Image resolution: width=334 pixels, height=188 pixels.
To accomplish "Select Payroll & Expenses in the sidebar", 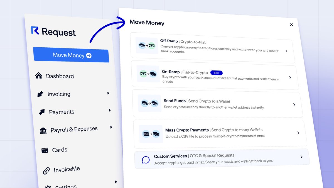I will point(74,130).
